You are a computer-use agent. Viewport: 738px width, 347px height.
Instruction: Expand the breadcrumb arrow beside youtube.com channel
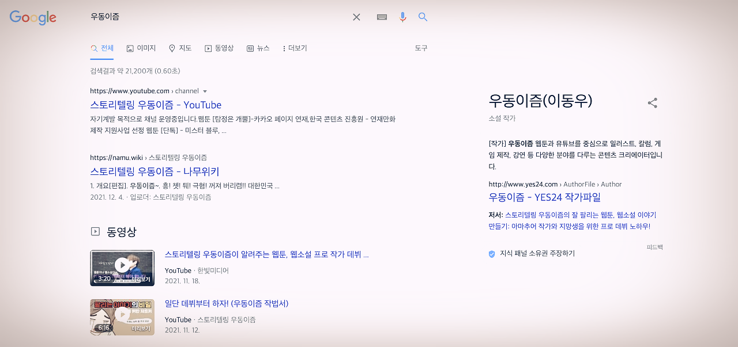click(206, 91)
